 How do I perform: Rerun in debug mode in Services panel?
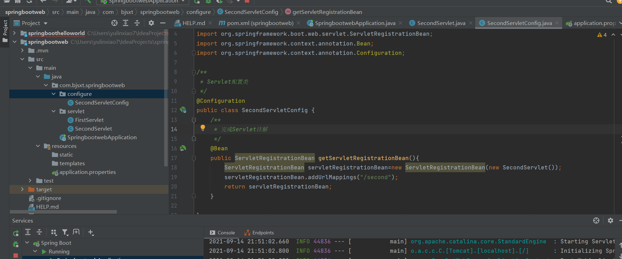(x=16, y=244)
